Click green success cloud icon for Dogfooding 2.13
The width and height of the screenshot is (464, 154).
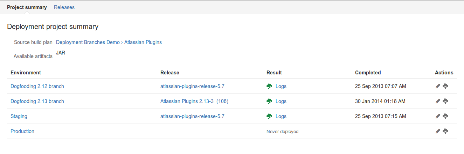pyautogui.click(x=270, y=101)
